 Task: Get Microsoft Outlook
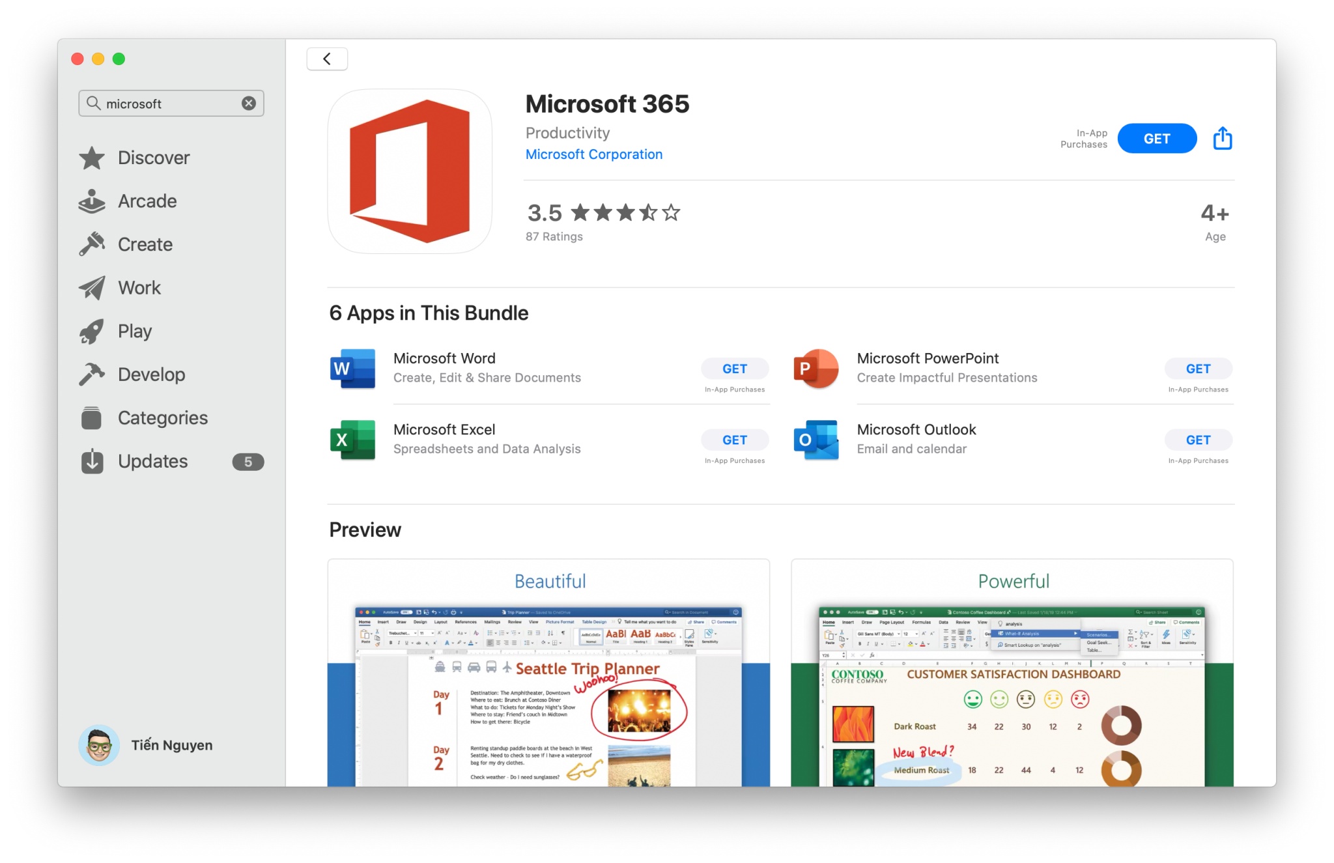pyautogui.click(x=1198, y=440)
